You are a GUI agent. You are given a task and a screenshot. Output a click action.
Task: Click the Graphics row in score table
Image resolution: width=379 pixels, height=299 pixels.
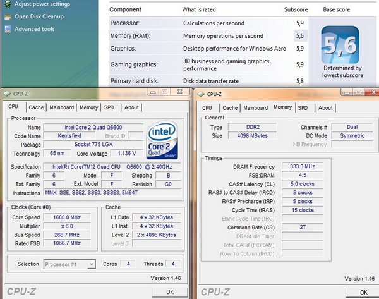(208, 49)
